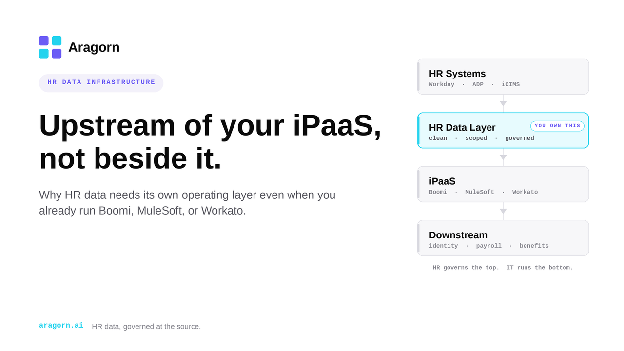
Task: Click the Downstream card title
Action: (458, 235)
